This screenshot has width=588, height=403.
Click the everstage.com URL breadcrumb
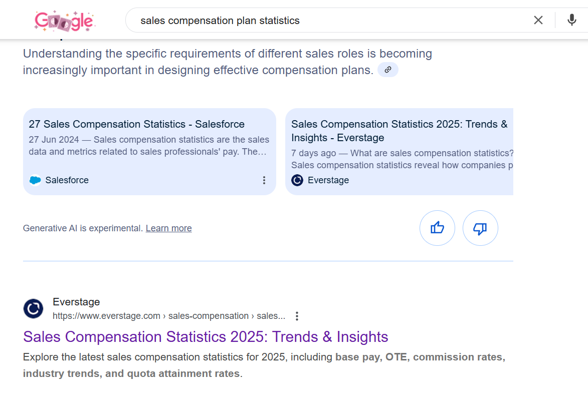click(x=169, y=316)
